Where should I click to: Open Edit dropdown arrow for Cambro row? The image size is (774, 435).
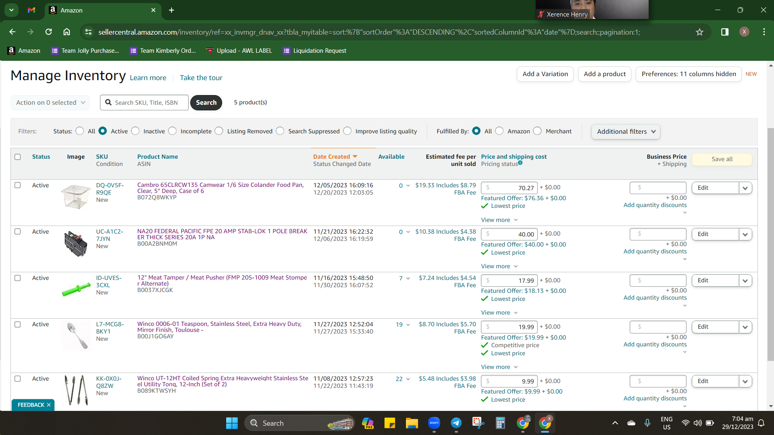pyautogui.click(x=745, y=188)
